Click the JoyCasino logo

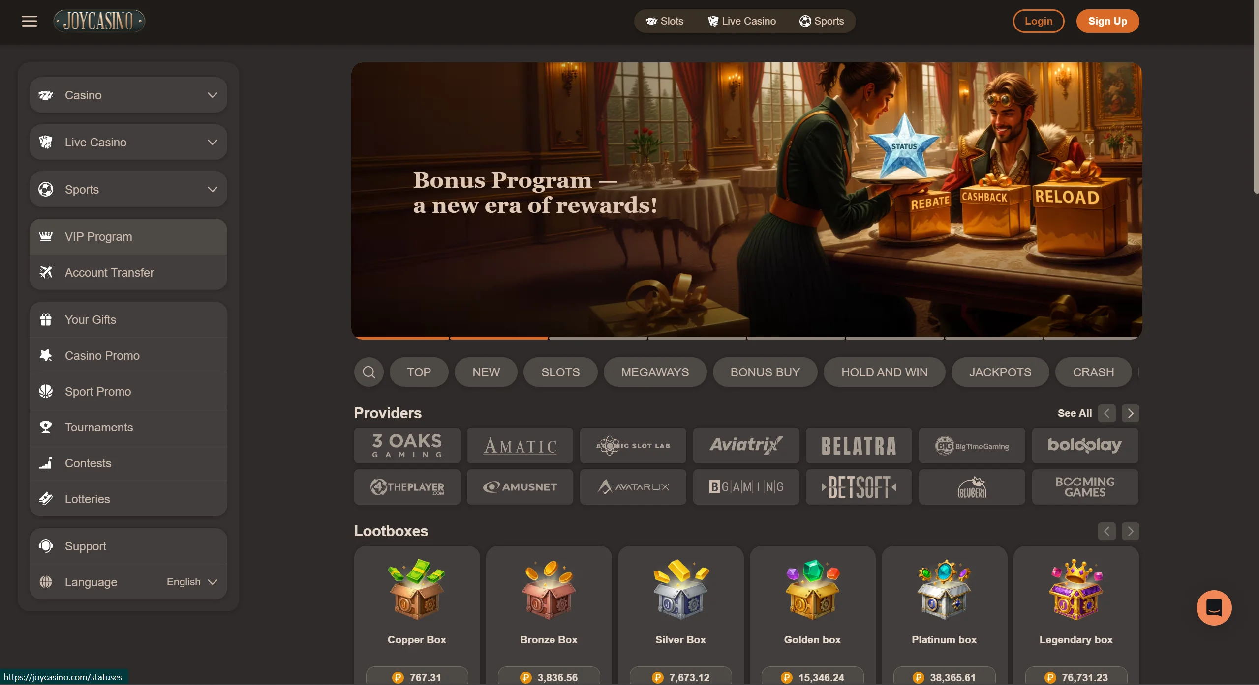(99, 21)
